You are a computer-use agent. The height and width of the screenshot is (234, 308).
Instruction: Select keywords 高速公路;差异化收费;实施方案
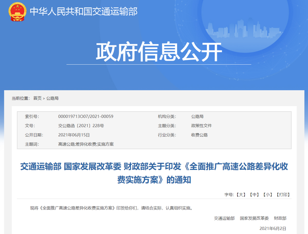(x=86, y=144)
